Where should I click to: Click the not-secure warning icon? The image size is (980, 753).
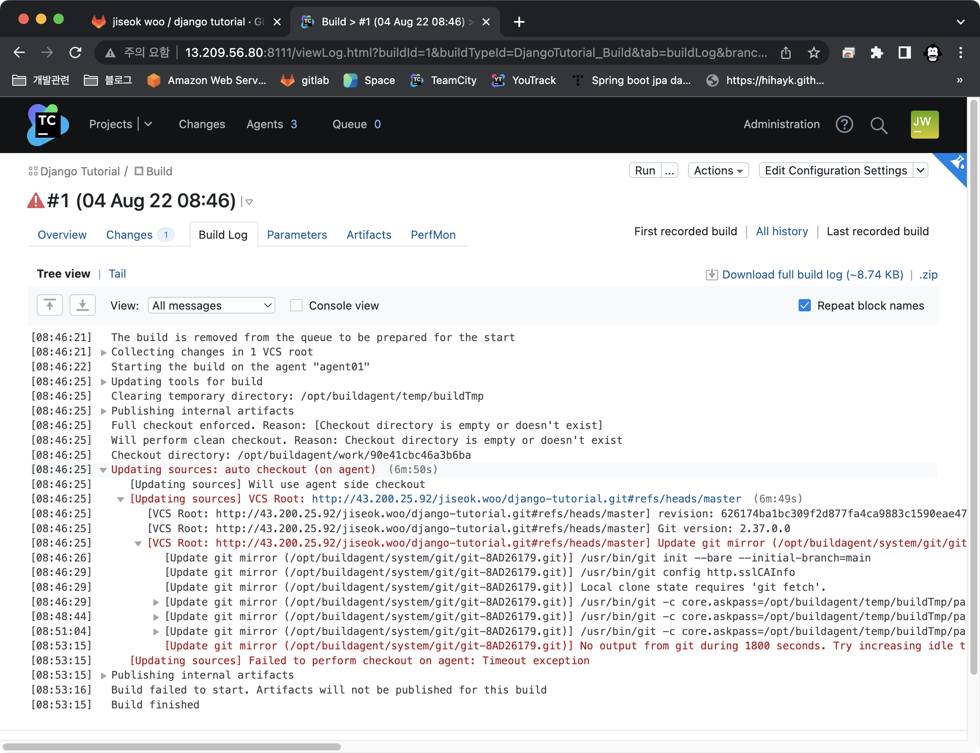pos(110,53)
